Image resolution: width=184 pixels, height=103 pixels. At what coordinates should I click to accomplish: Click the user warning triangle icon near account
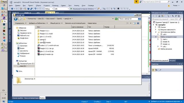[x=169, y=6]
